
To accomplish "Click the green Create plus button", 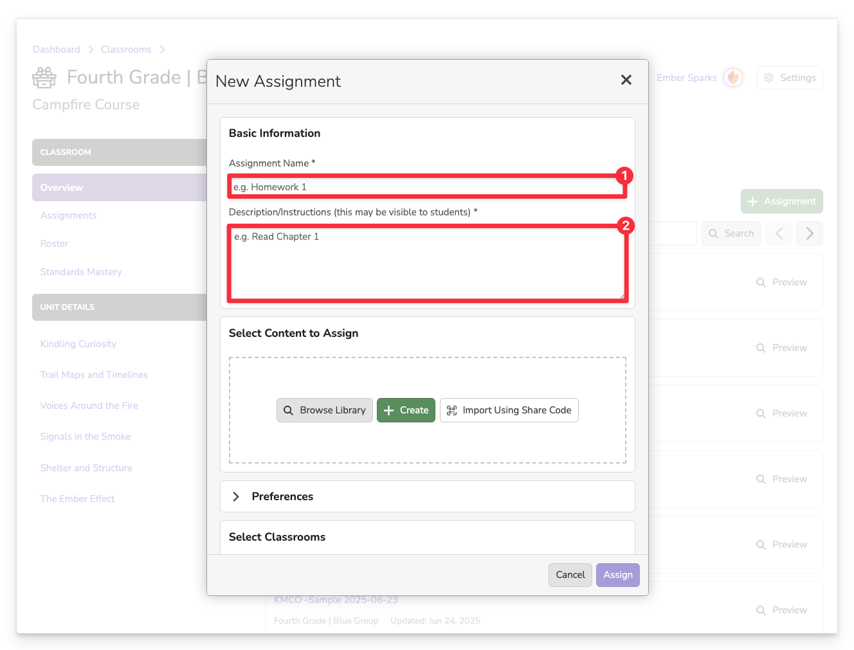I will tap(406, 410).
